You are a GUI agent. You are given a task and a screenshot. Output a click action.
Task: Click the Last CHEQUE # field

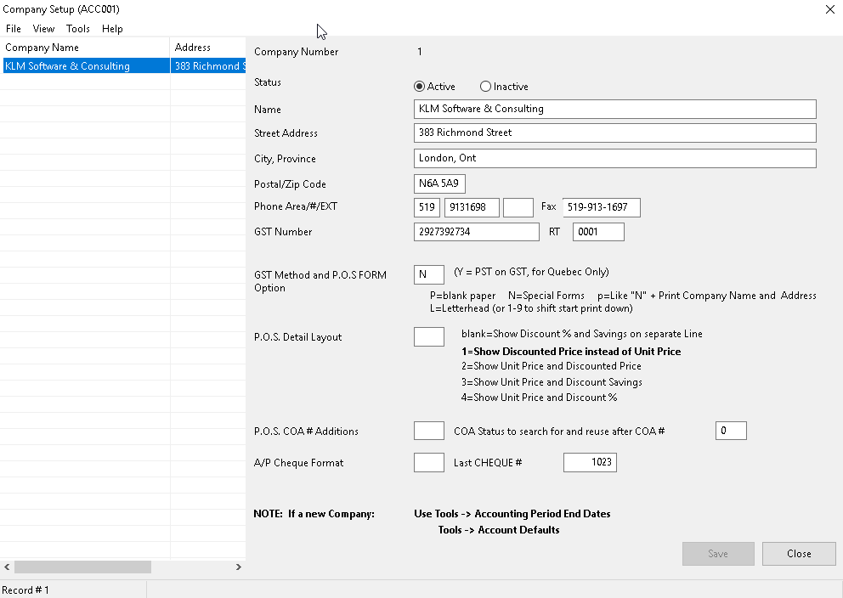coord(591,463)
